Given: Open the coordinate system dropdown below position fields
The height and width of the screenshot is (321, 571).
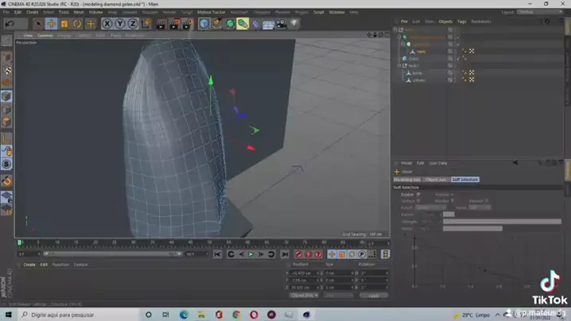Looking at the screenshot, I should click(303, 296).
